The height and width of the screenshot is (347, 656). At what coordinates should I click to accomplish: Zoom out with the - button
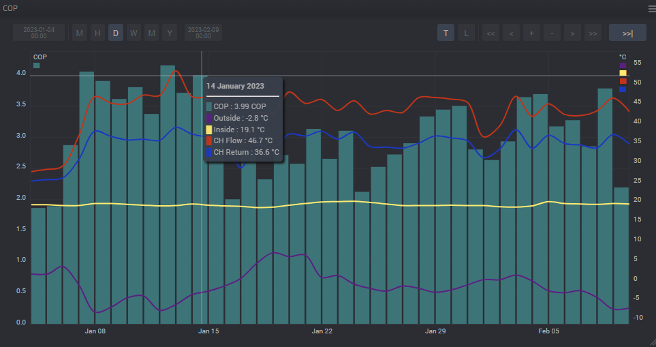(552, 33)
